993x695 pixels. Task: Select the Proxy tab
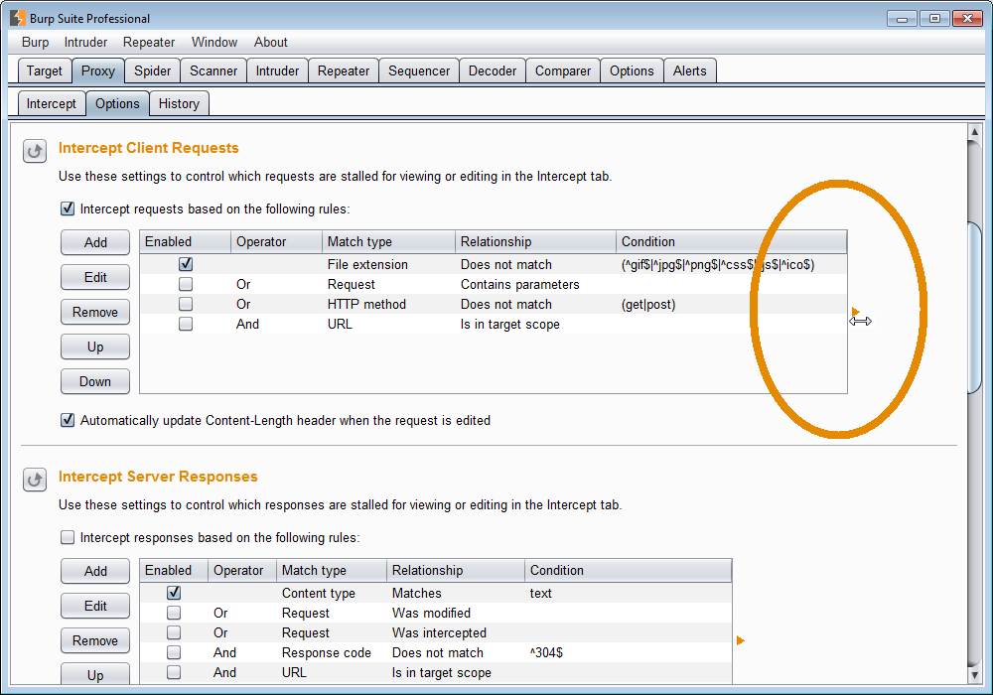tap(98, 70)
